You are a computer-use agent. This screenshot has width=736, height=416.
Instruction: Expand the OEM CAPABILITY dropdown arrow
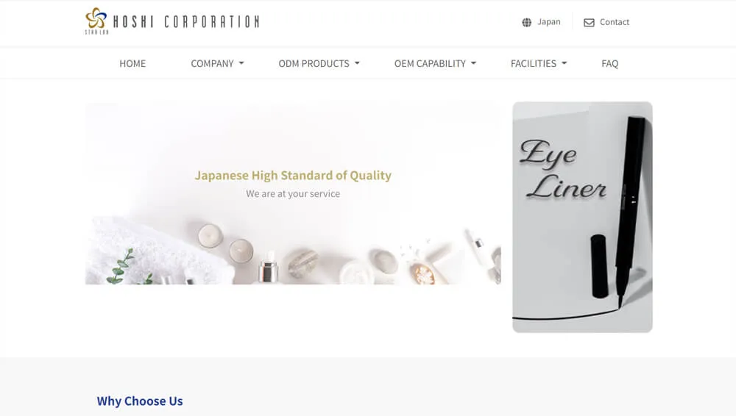point(473,63)
